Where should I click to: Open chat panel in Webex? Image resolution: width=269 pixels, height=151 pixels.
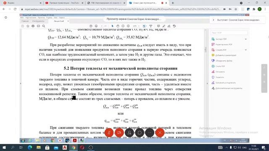(140, 133)
